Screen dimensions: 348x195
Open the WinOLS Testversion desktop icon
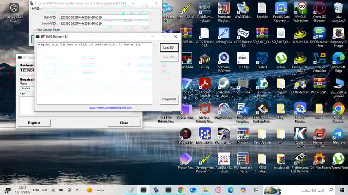click(300, 12)
